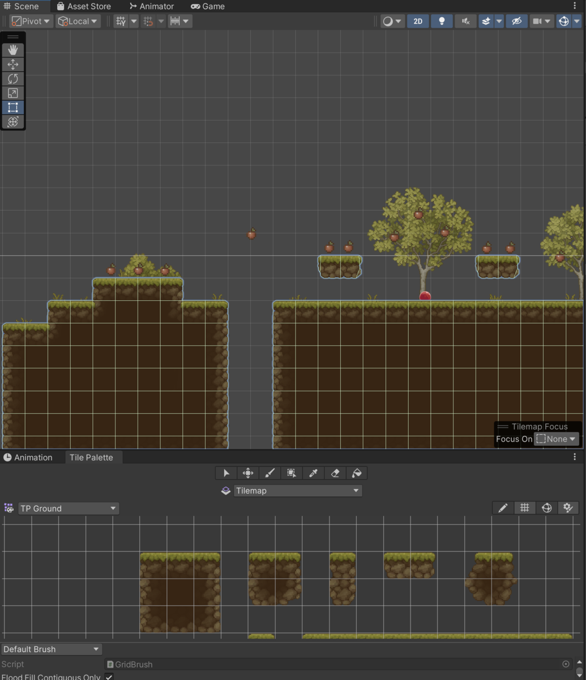Select the tile Move selection tool
The width and height of the screenshot is (586, 680).
click(248, 473)
